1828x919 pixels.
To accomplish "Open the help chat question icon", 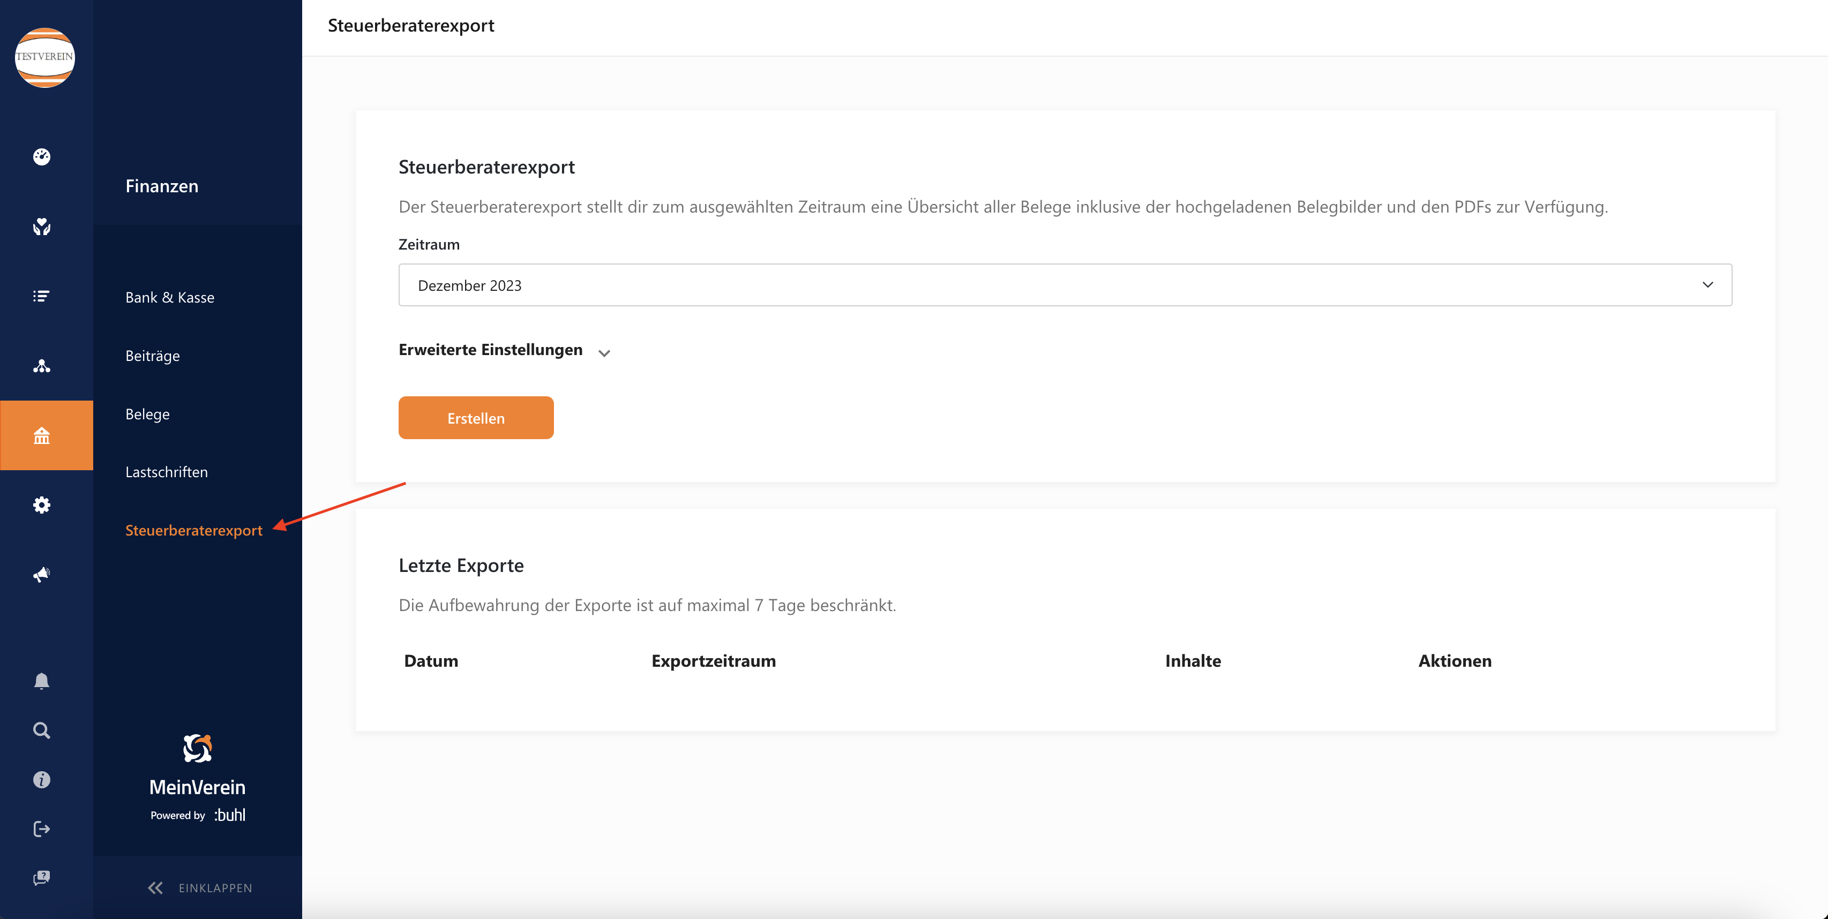I will (x=42, y=878).
